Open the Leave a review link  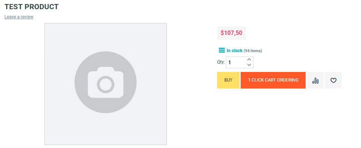tap(19, 17)
